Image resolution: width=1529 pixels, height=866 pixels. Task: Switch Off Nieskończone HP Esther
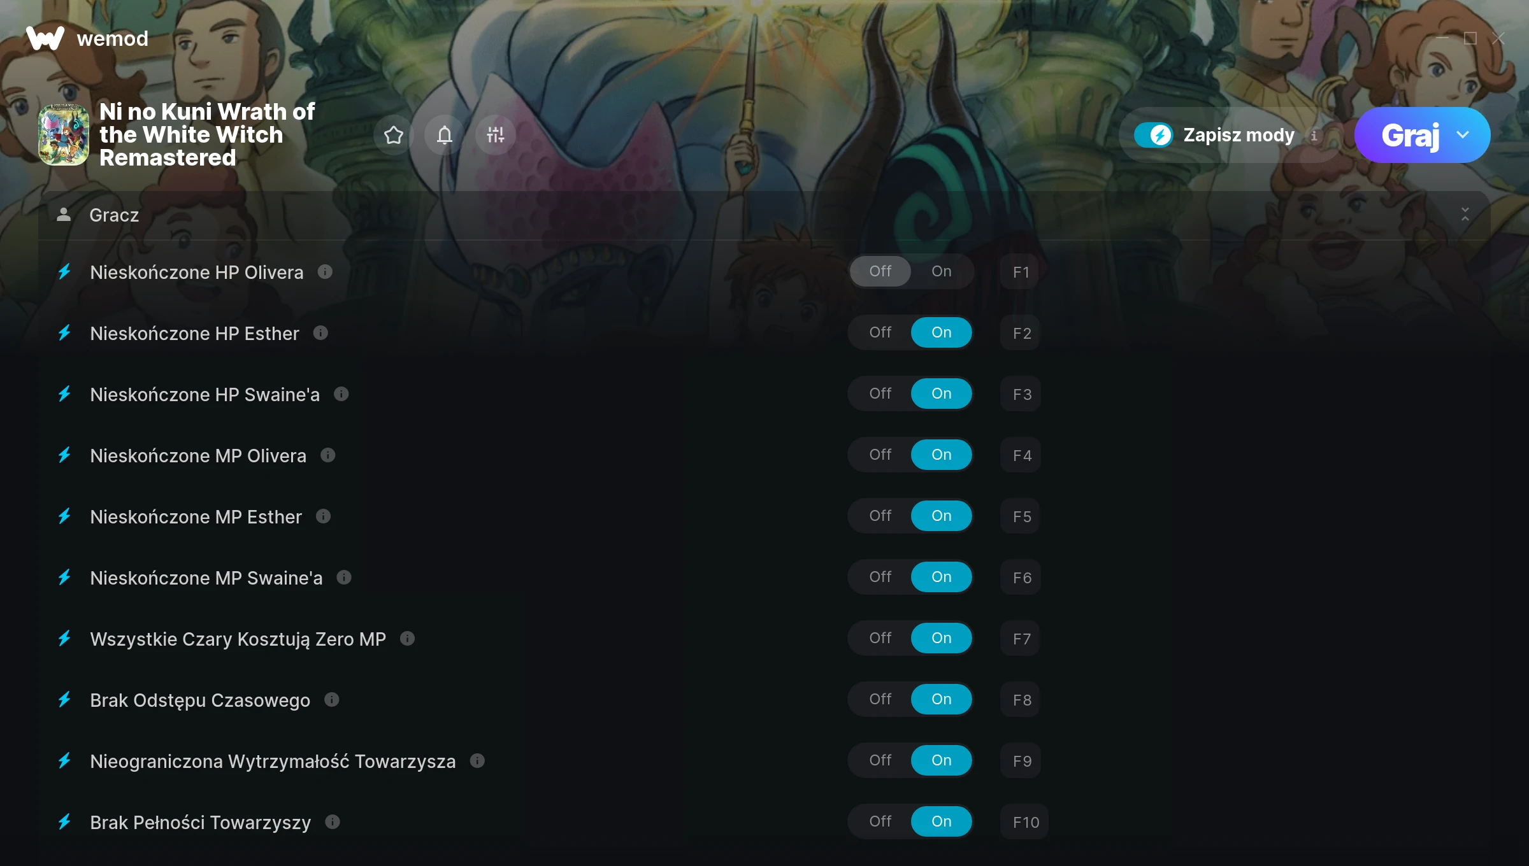coord(880,332)
